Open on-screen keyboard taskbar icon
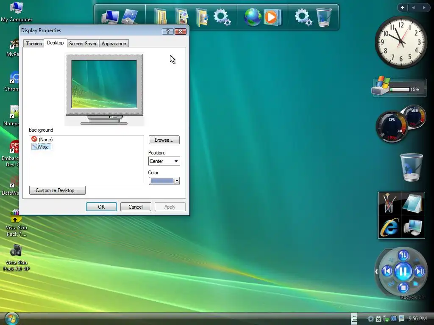This screenshot has width=434, height=325. point(354,319)
